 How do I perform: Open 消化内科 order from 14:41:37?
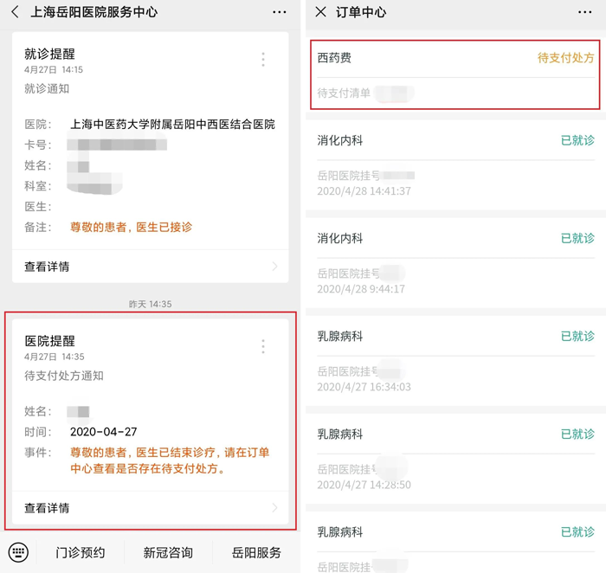[455, 164]
